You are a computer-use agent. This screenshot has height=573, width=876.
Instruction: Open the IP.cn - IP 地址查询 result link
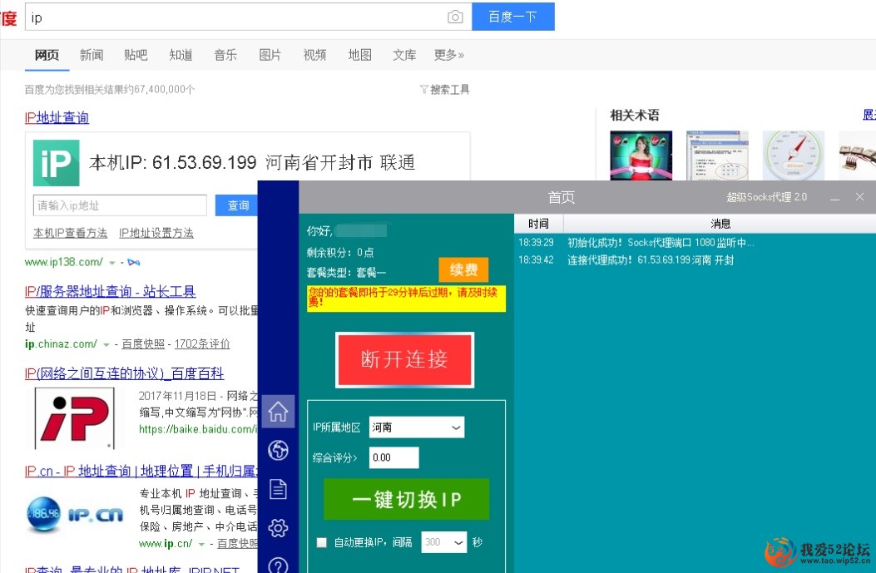141,471
